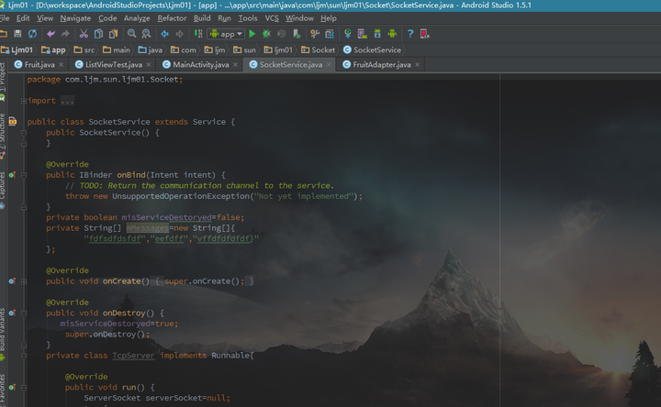Click the Find magnifier icon in toolbar
Screen dimensions: 661x407
(129, 34)
